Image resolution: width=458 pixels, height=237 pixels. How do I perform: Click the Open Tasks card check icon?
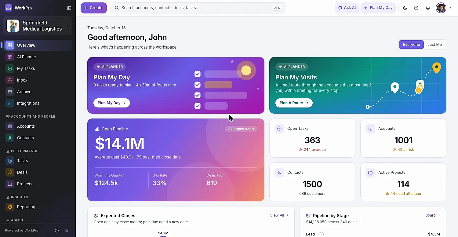pos(279,129)
